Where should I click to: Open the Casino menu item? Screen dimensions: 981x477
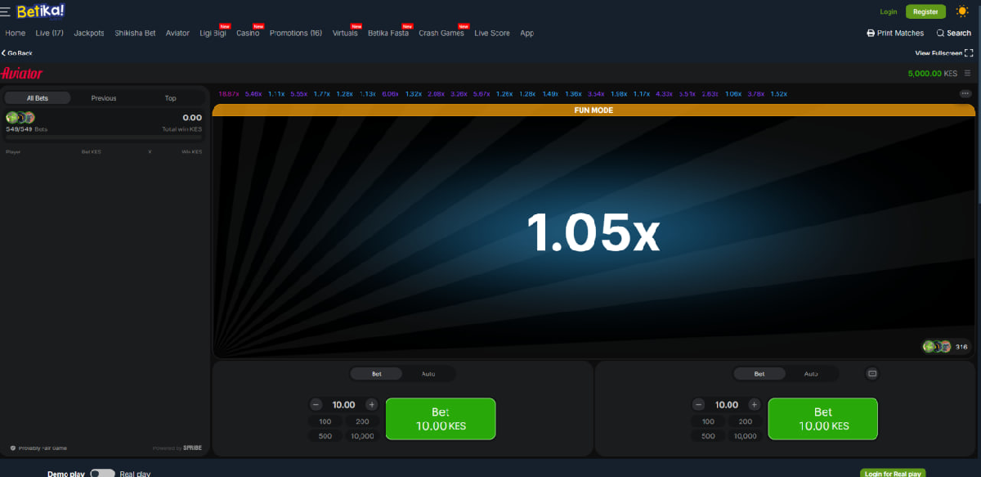248,34
